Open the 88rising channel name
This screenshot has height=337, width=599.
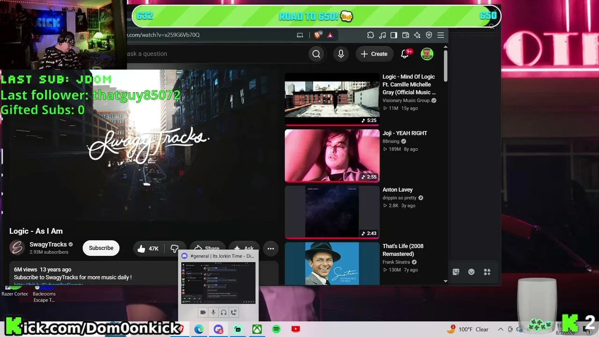coord(391,141)
